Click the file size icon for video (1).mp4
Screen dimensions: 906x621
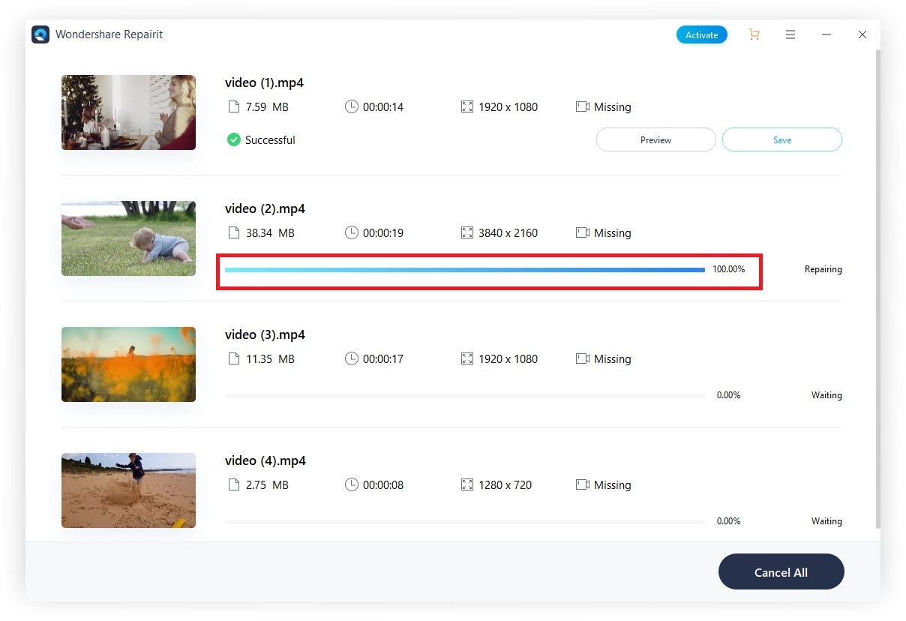(234, 107)
